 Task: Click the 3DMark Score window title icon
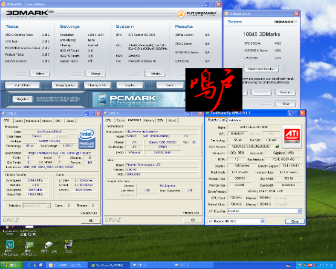point(226,14)
